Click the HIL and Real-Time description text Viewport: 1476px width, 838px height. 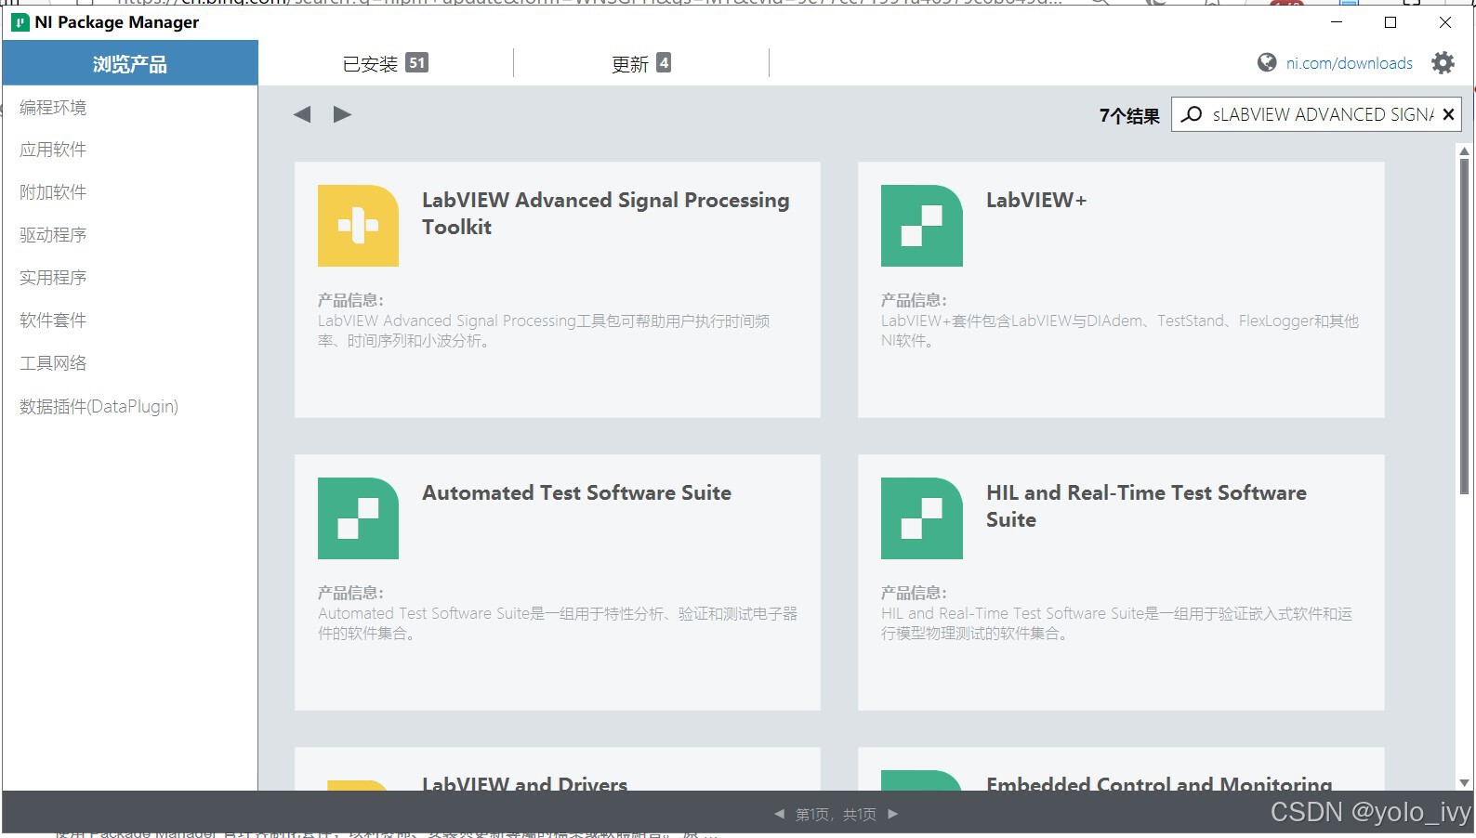click(1116, 623)
